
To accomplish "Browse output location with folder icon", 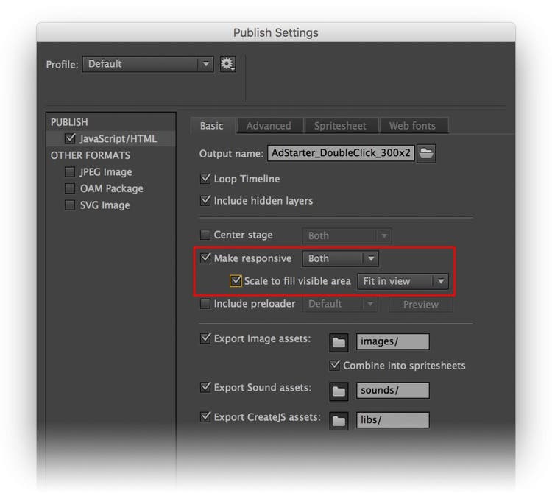I will (426, 154).
